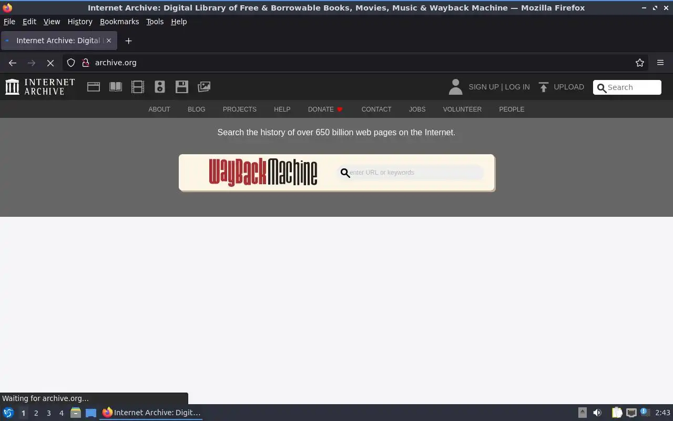Open the ABOUT page link
673x421 pixels.
tap(159, 109)
